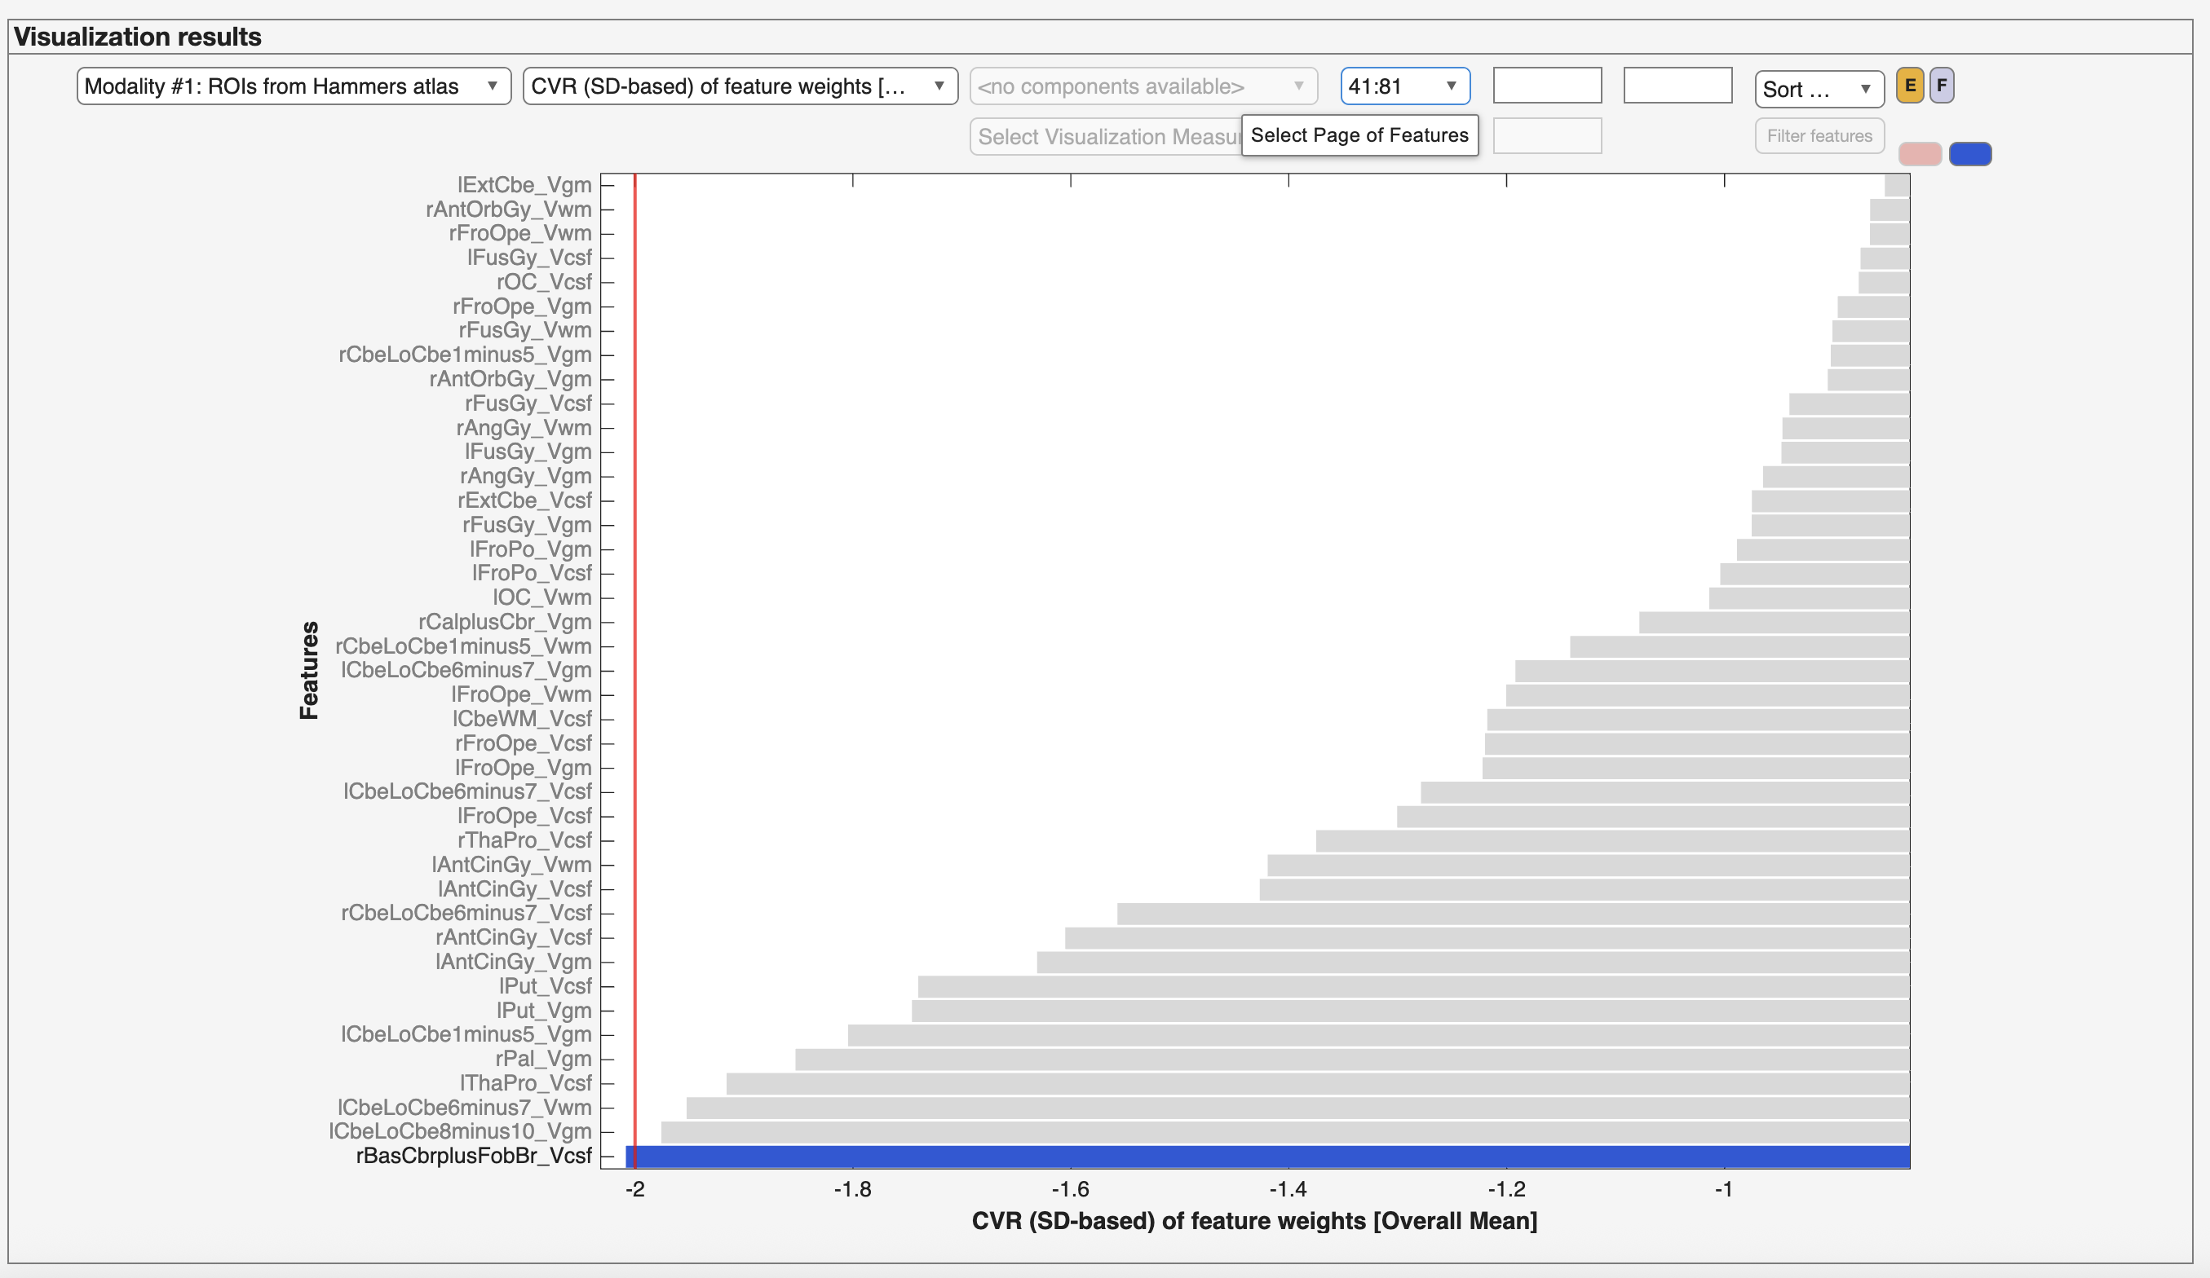Click the rightmost empty input box
The height and width of the screenshot is (1278, 2210).
click(1677, 85)
